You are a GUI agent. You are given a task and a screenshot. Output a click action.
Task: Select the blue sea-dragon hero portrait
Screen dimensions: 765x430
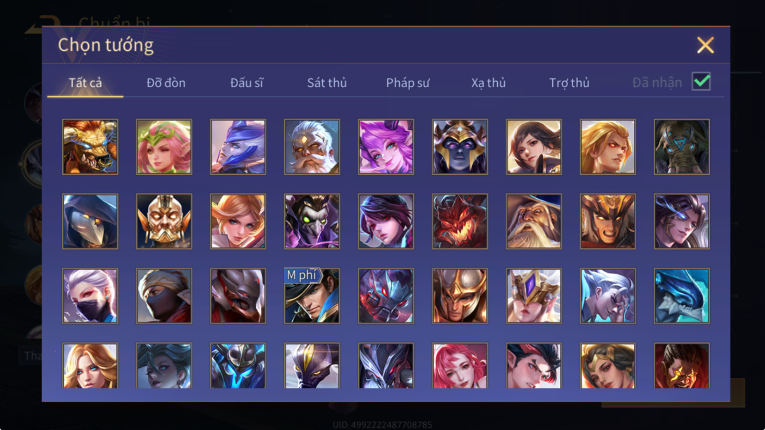(682, 296)
